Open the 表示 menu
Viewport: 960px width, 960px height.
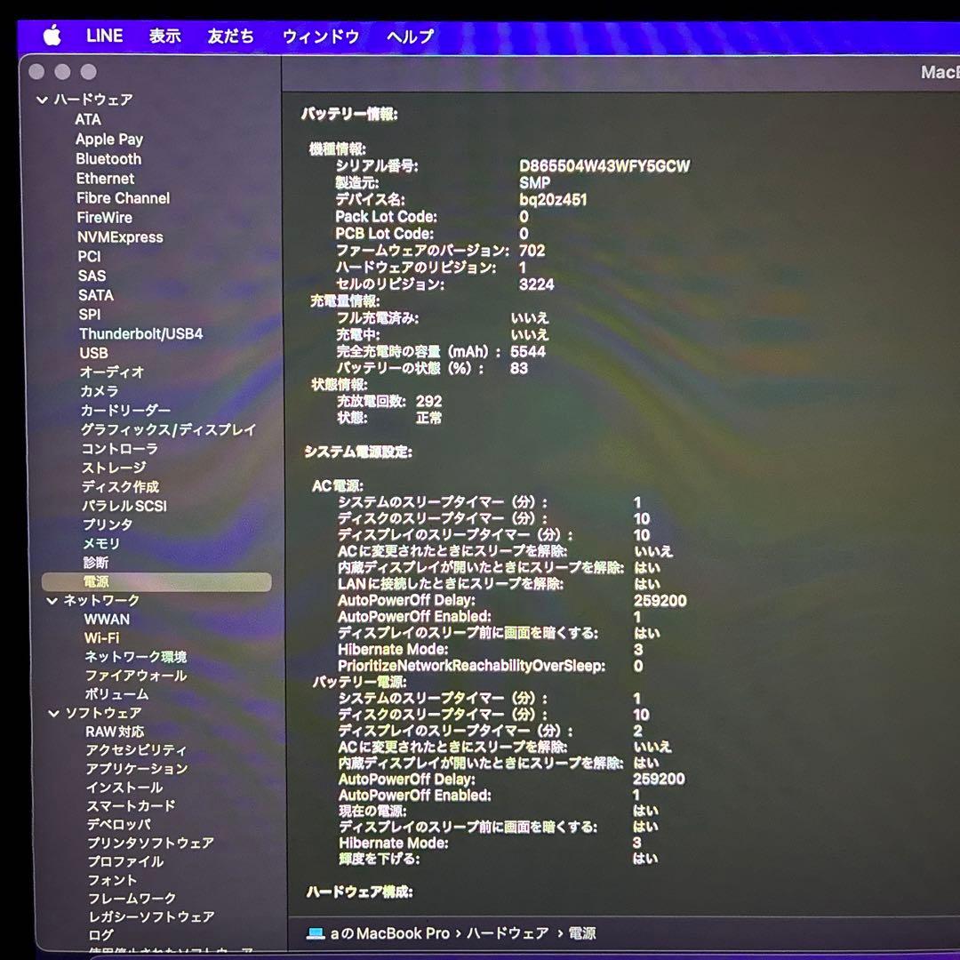[x=164, y=36]
